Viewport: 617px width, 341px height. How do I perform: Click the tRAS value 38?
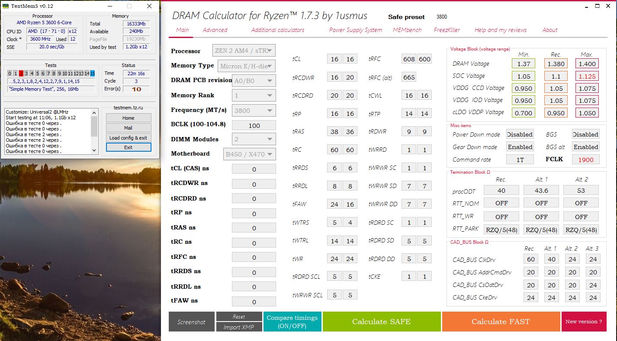(x=334, y=132)
